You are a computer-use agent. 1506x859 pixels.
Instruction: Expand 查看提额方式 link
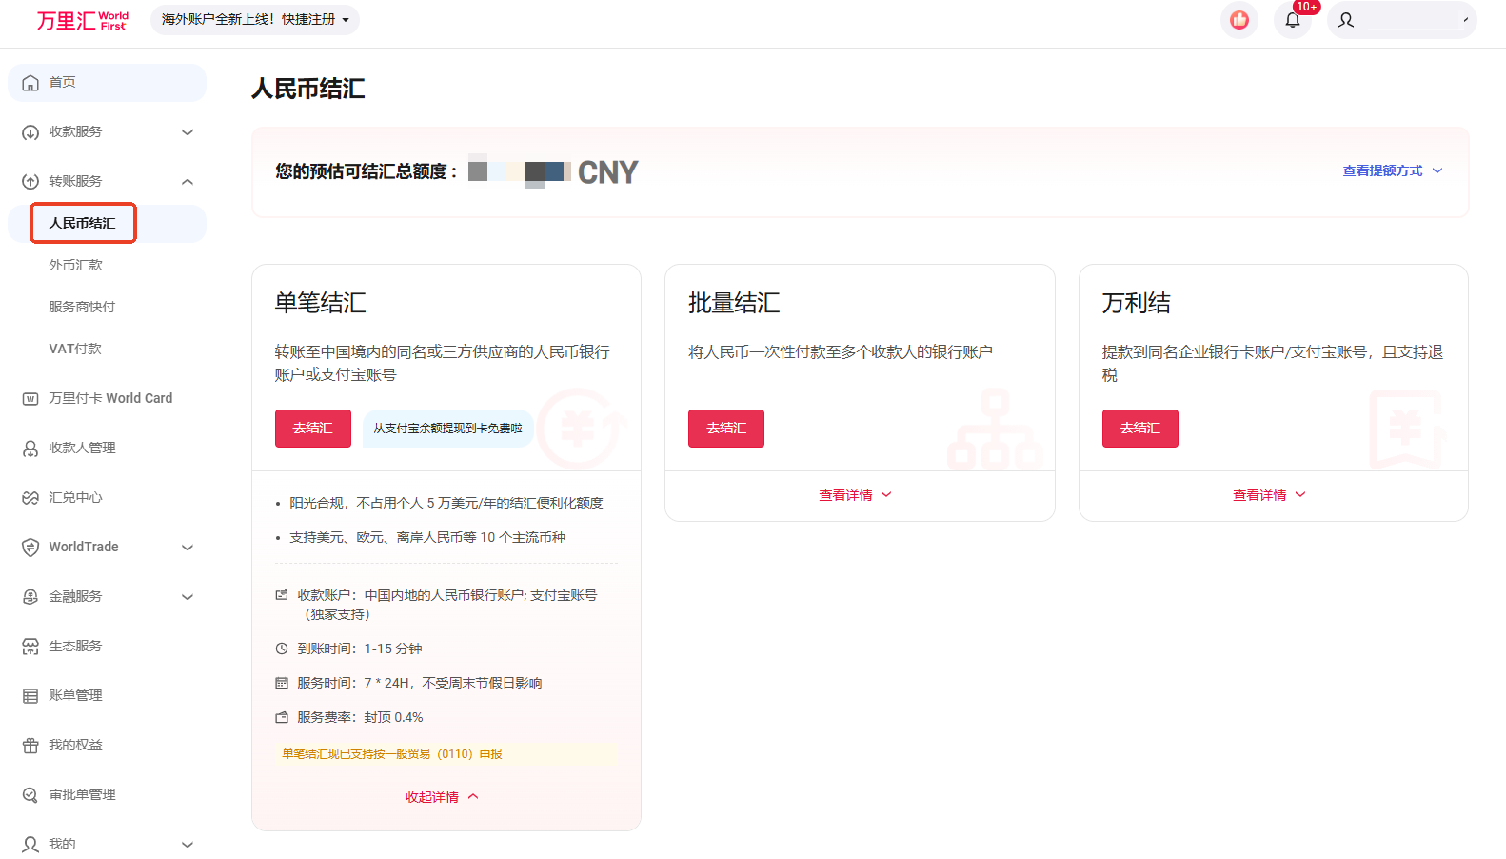(x=1392, y=171)
